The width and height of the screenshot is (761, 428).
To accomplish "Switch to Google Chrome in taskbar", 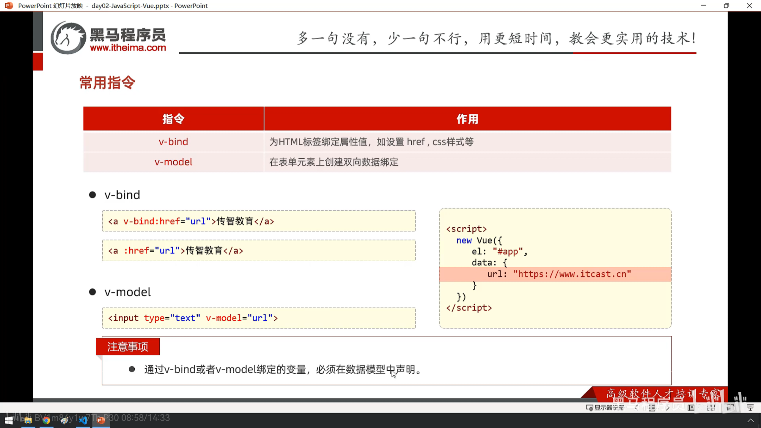I will click(46, 420).
